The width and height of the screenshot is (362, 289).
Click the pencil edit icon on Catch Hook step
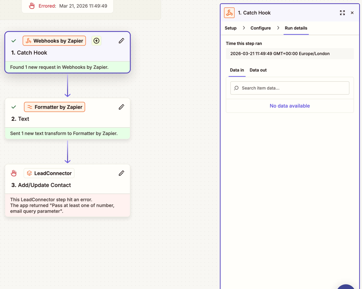coord(121,41)
